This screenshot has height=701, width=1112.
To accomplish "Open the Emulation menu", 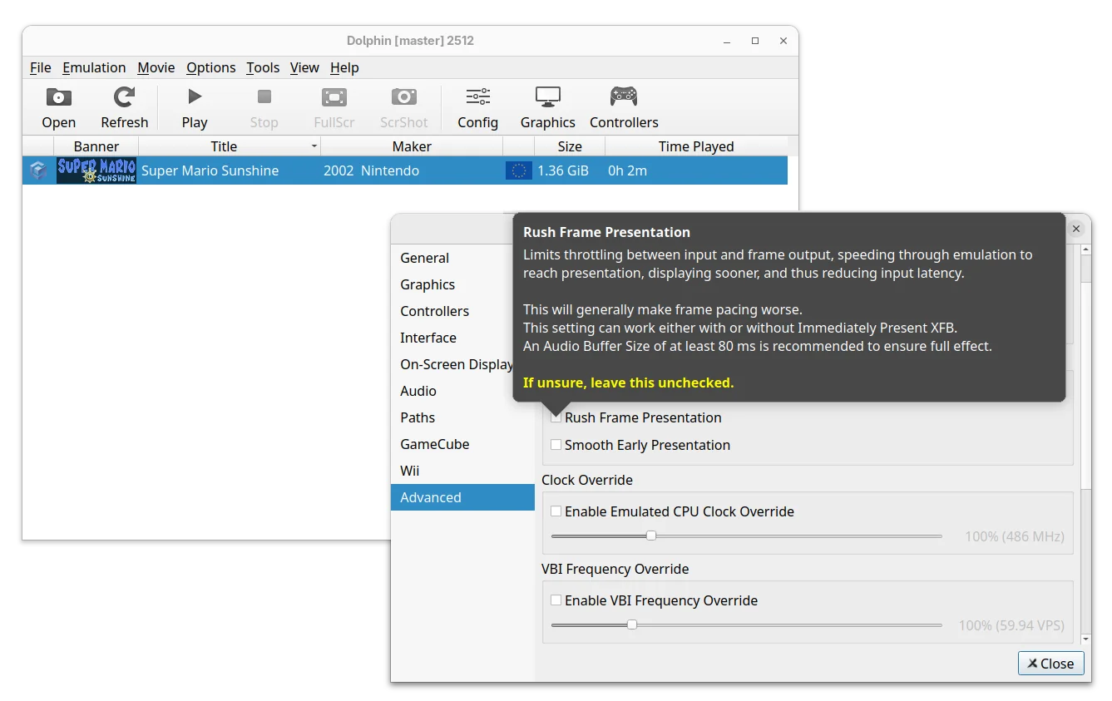I will click(94, 67).
